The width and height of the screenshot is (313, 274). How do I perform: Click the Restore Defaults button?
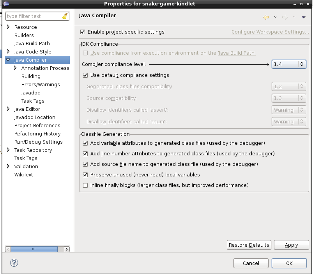[x=249, y=245]
